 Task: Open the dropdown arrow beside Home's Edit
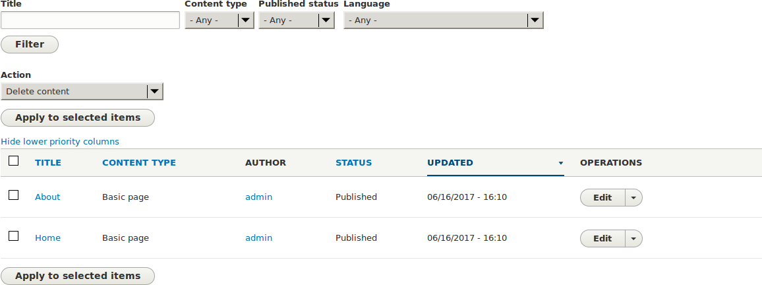(633, 238)
